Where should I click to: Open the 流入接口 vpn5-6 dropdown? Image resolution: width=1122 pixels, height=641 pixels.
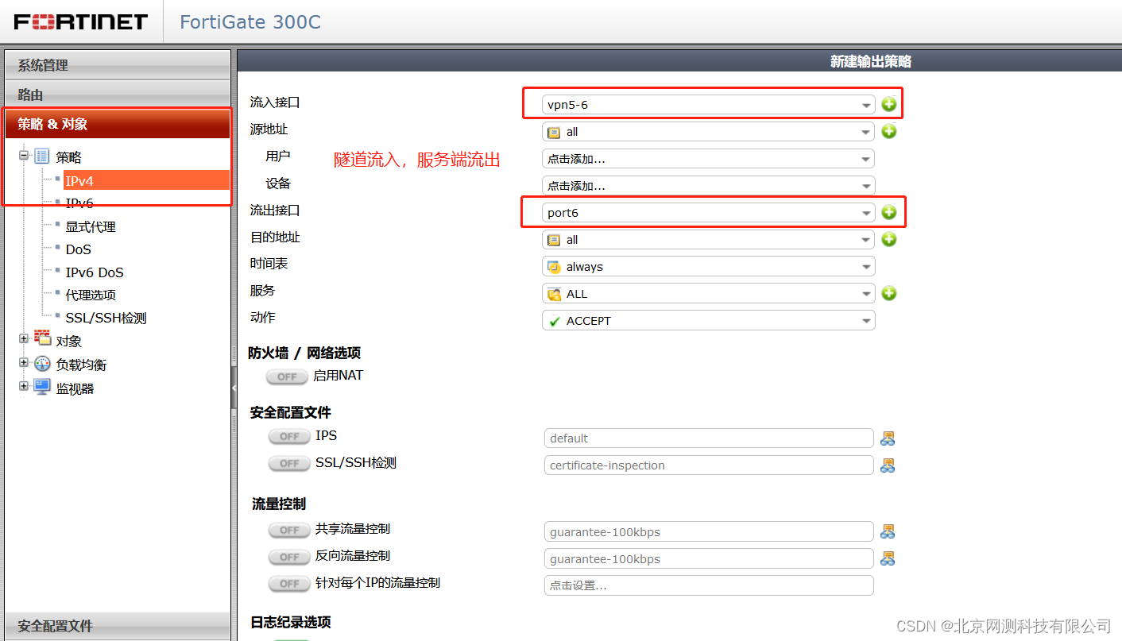click(x=708, y=105)
